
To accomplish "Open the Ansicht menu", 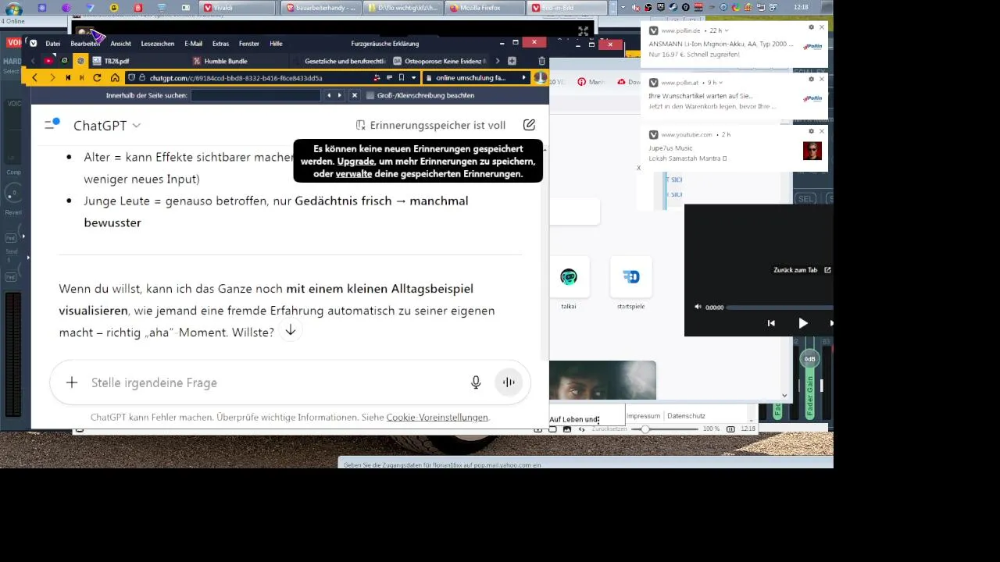I will [120, 44].
